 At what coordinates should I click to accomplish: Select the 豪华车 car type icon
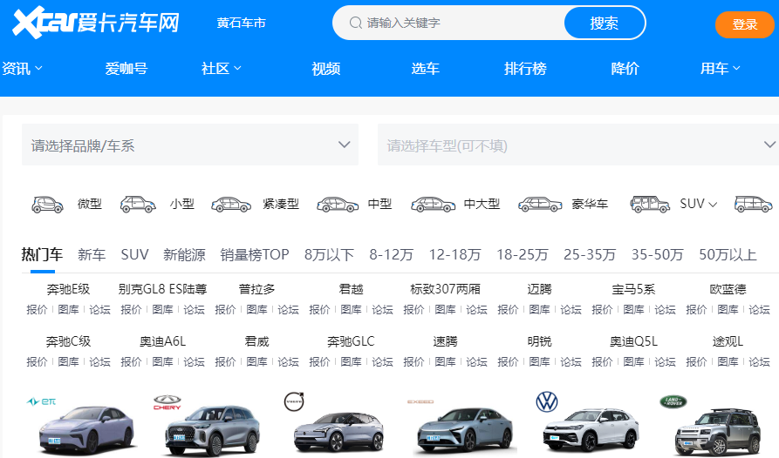coord(540,205)
